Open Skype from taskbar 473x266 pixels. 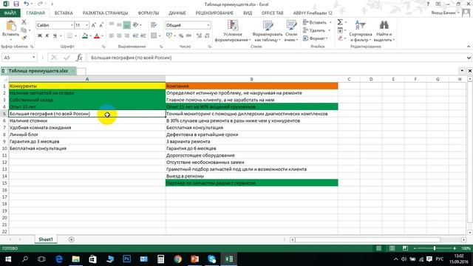pyautogui.click(x=212, y=259)
